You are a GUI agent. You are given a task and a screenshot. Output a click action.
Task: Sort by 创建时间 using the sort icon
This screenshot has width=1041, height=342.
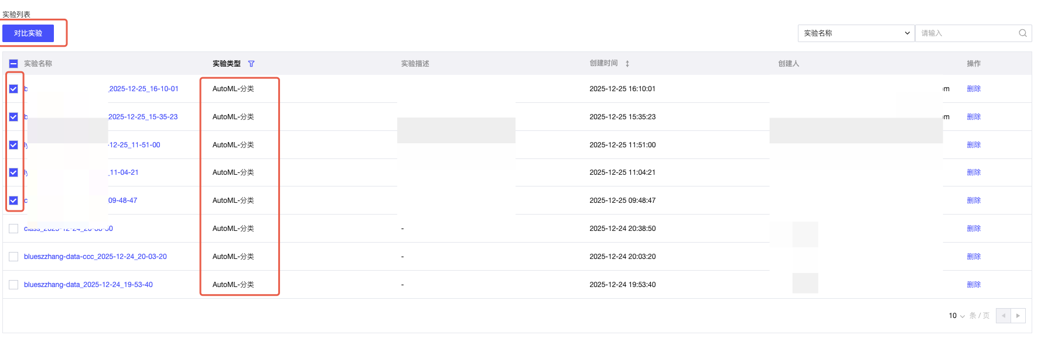coord(627,64)
